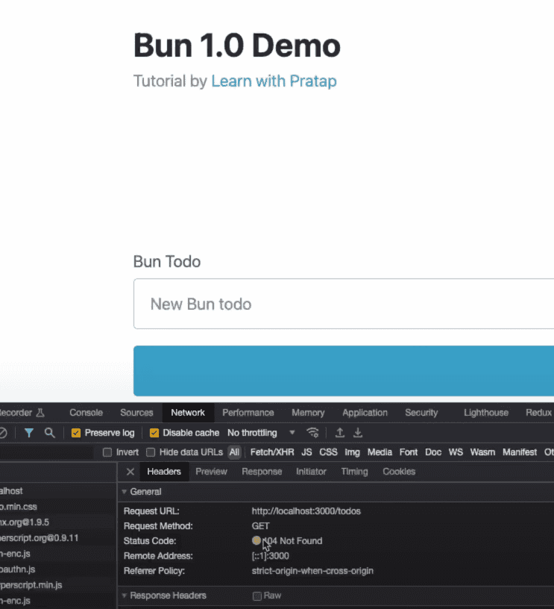Filter requests by Doc
Viewport: 554px width, 609px height.
433,452
